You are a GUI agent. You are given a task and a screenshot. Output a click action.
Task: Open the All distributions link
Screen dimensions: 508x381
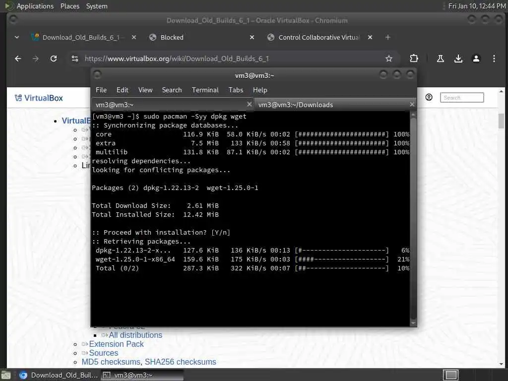pos(135,335)
